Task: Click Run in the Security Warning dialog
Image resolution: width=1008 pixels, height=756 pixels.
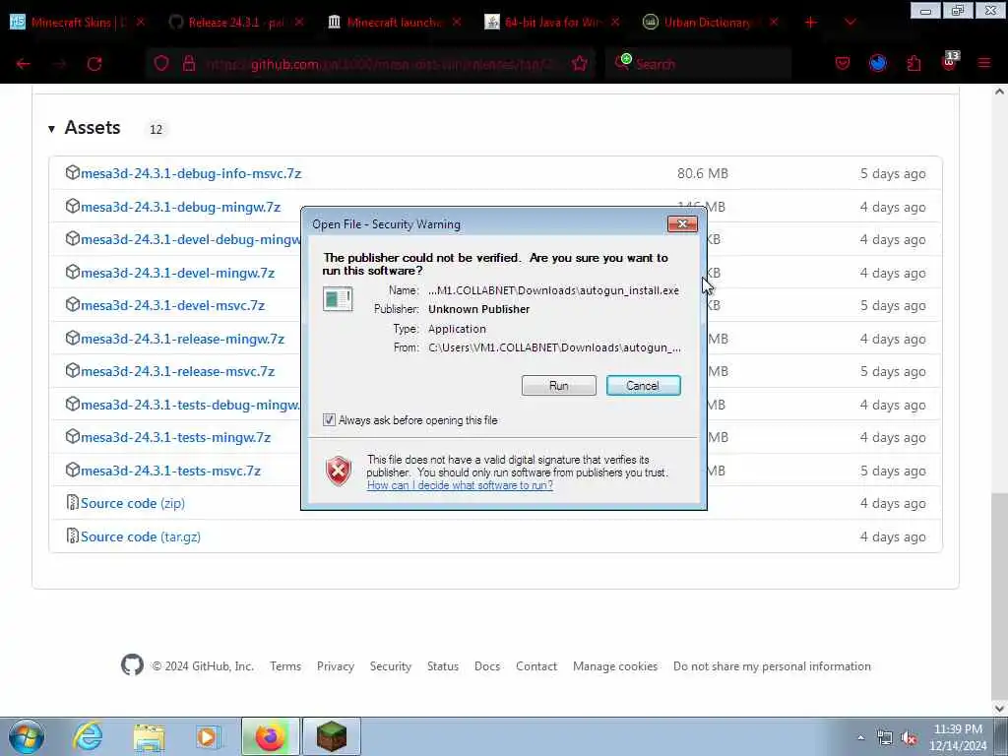Action: (559, 386)
